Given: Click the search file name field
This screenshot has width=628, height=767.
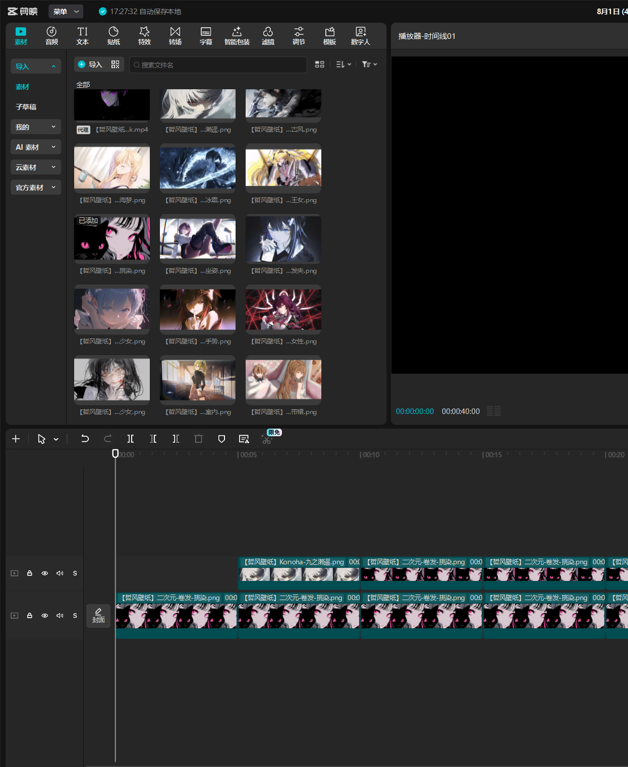Looking at the screenshot, I should click(218, 65).
